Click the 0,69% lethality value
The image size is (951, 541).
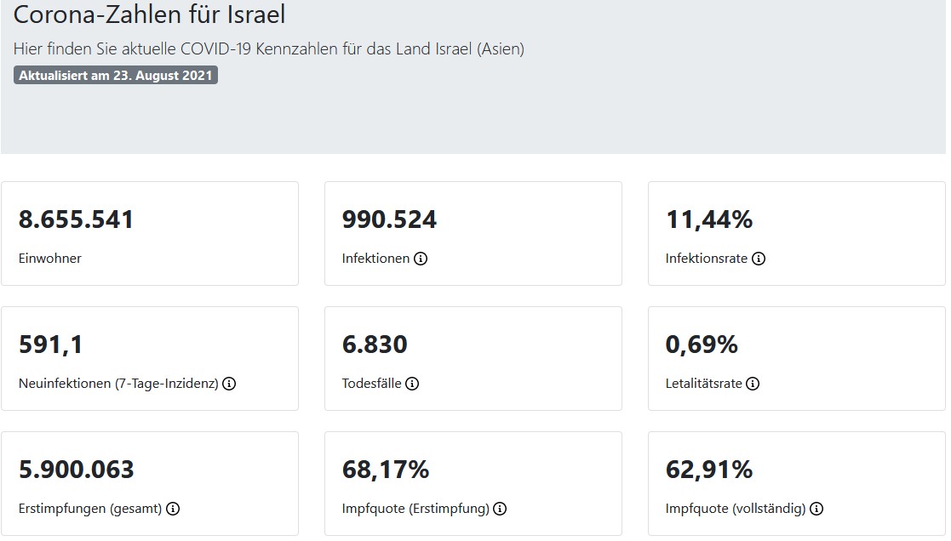702,345
